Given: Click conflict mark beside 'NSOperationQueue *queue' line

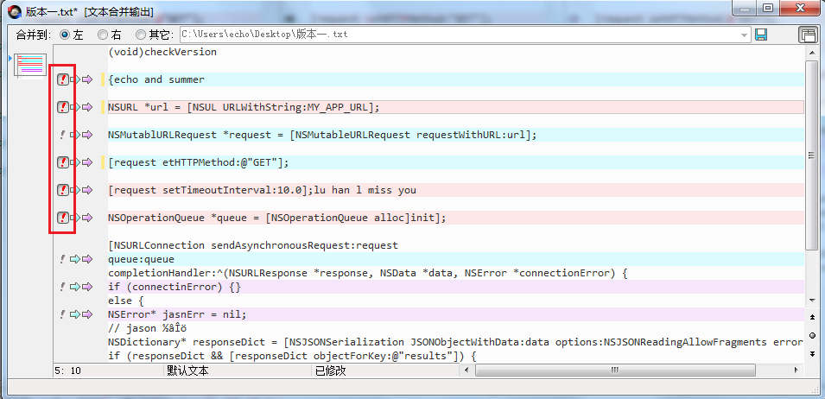Looking at the screenshot, I should 63,217.
